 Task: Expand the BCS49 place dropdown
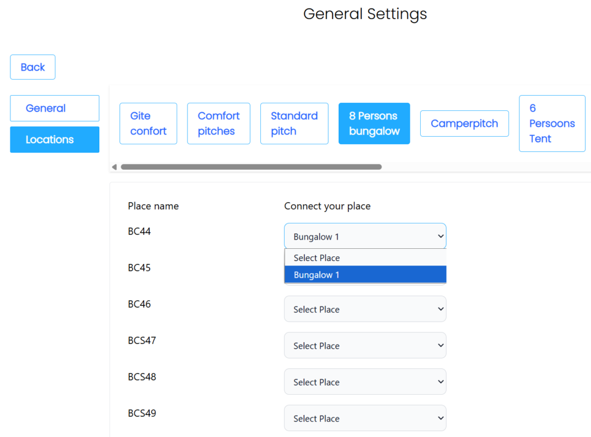click(365, 418)
